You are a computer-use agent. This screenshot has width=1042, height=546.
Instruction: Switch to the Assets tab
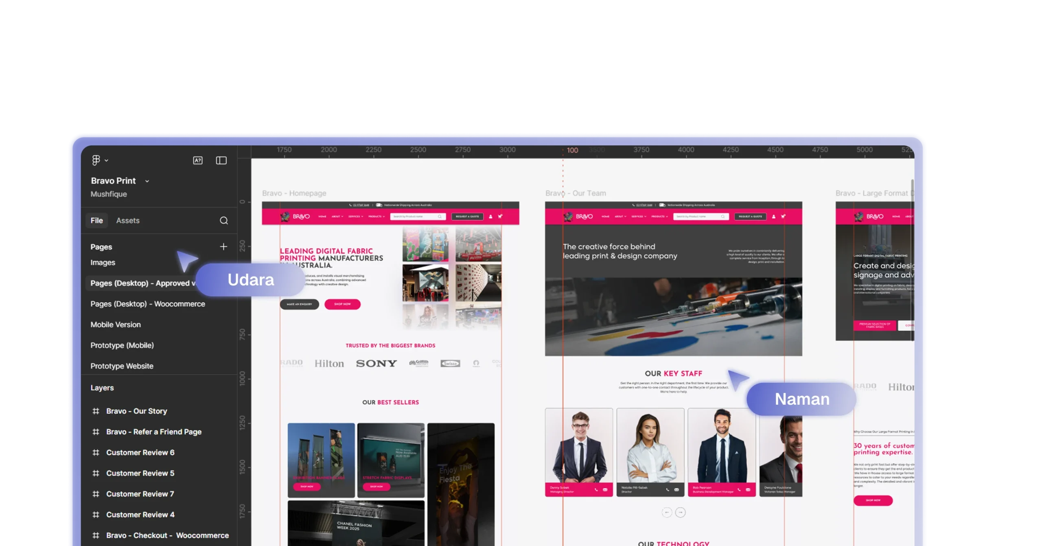click(x=128, y=221)
